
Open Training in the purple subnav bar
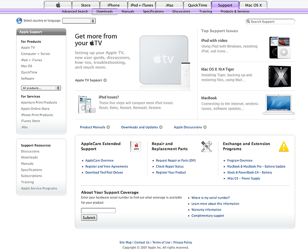click(205, 12)
